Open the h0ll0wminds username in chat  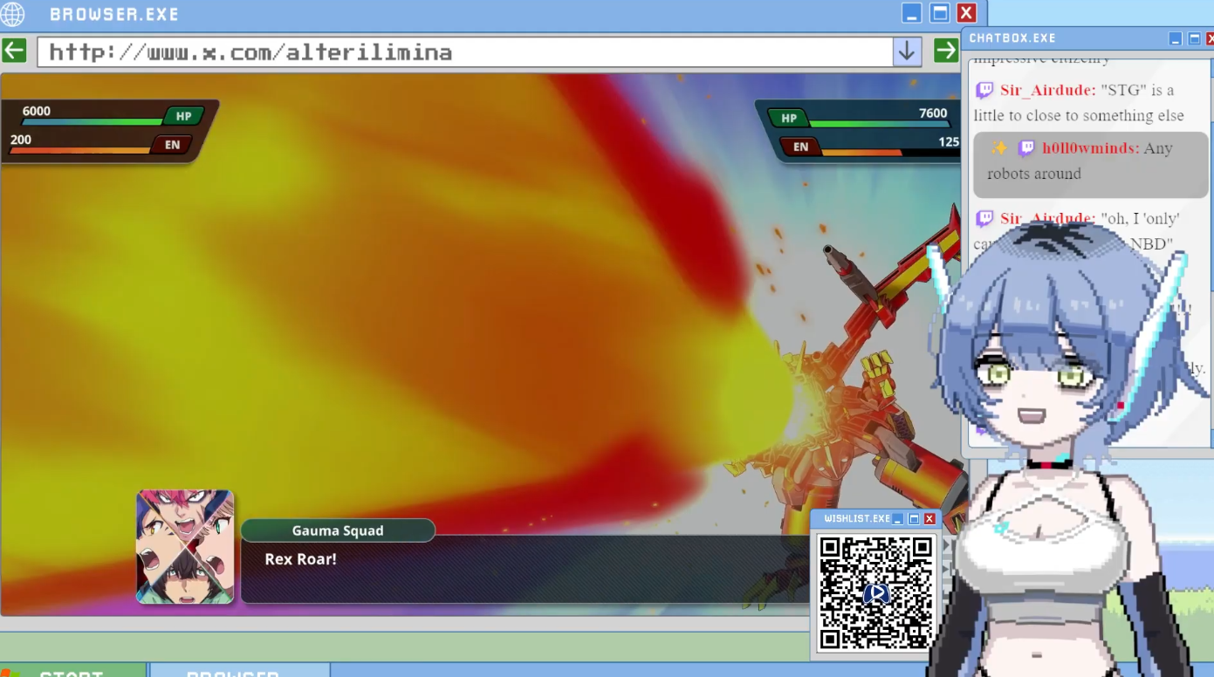(x=1091, y=148)
